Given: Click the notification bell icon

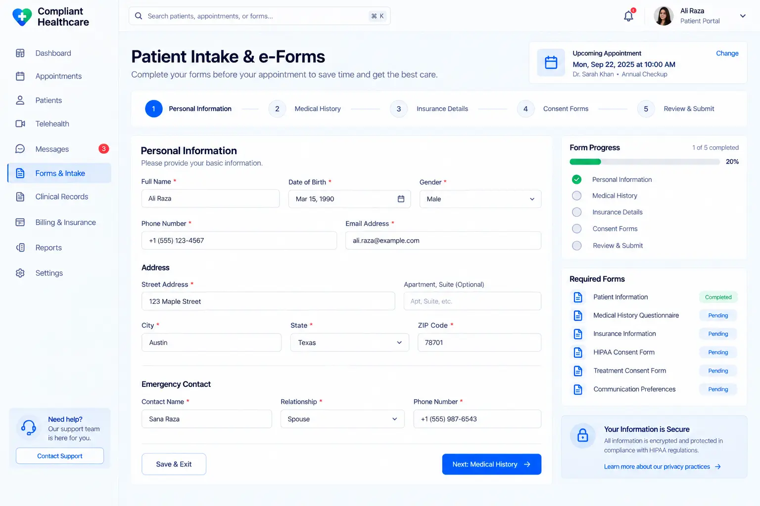Looking at the screenshot, I should pos(628,16).
